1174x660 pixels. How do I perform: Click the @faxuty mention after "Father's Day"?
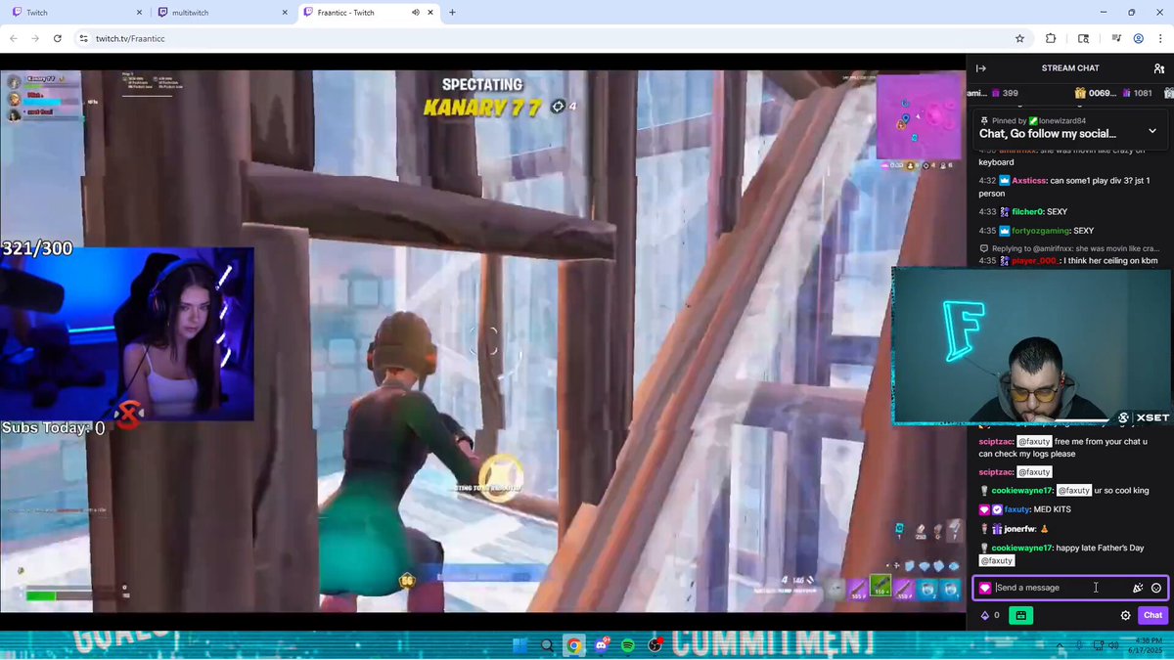999,561
